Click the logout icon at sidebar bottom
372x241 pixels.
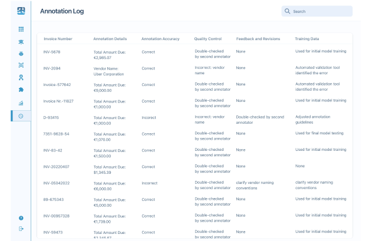[x=21, y=229]
